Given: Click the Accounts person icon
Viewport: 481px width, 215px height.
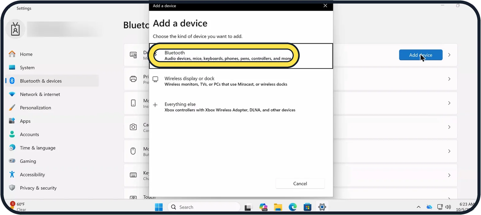Looking at the screenshot, I should (x=12, y=134).
